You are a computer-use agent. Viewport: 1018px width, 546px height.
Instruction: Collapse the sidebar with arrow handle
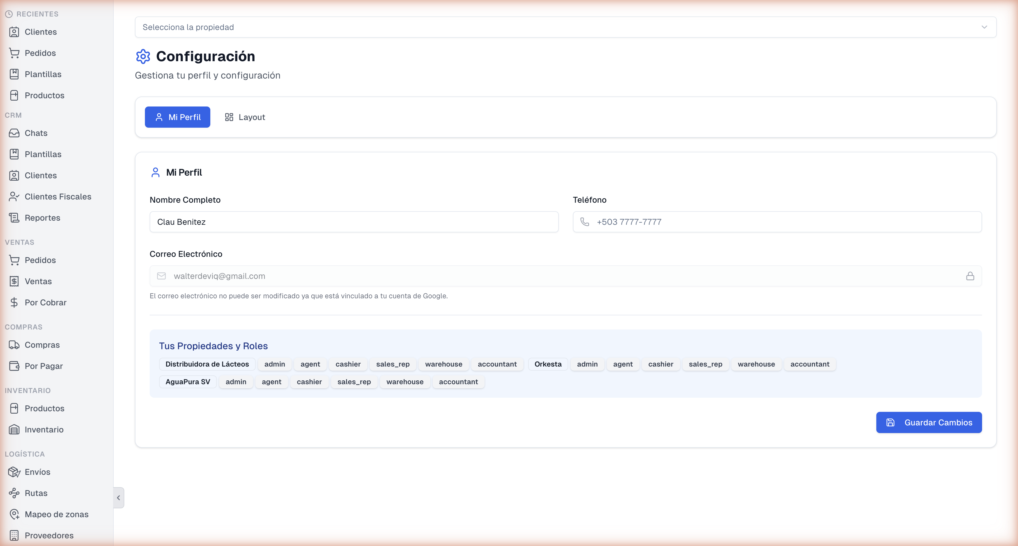pos(118,498)
